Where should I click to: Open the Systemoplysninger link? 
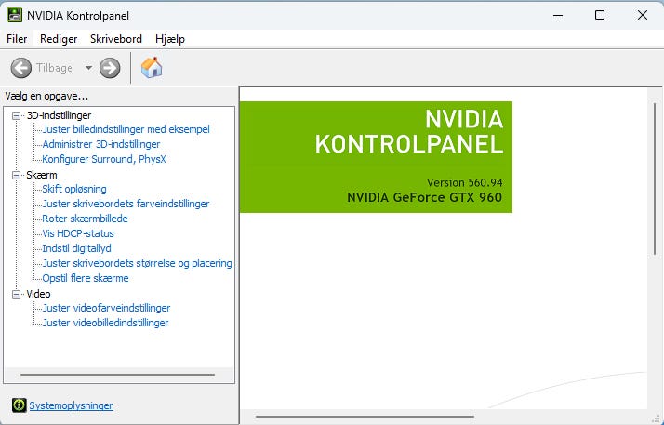point(71,405)
